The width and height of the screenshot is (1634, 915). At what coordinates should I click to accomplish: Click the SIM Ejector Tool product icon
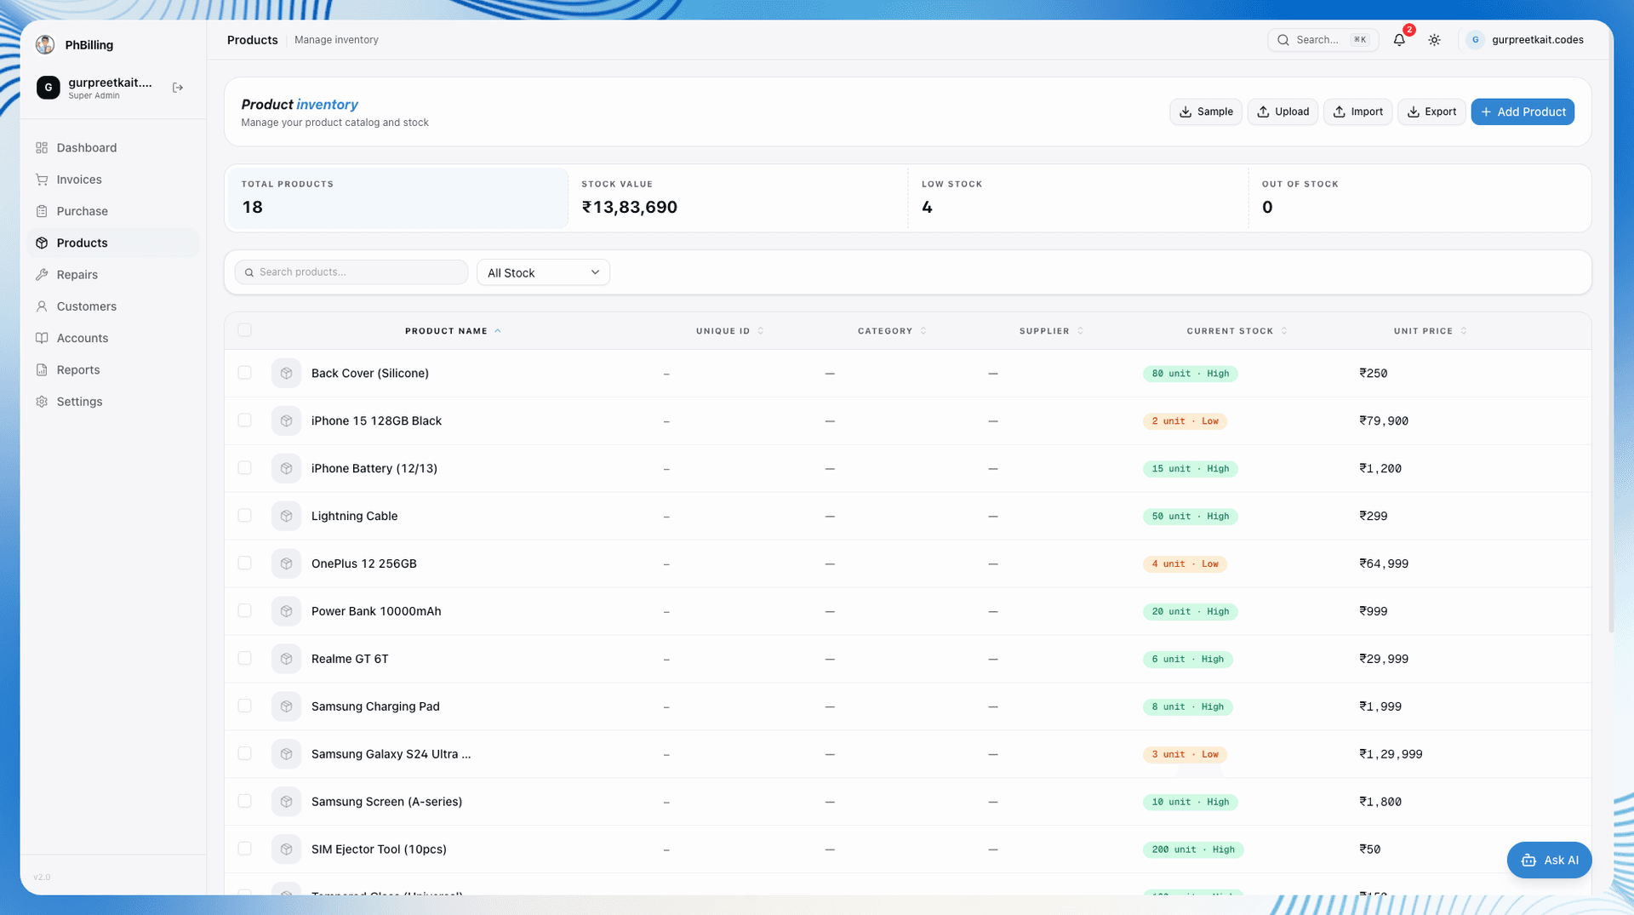tap(286, 849)
